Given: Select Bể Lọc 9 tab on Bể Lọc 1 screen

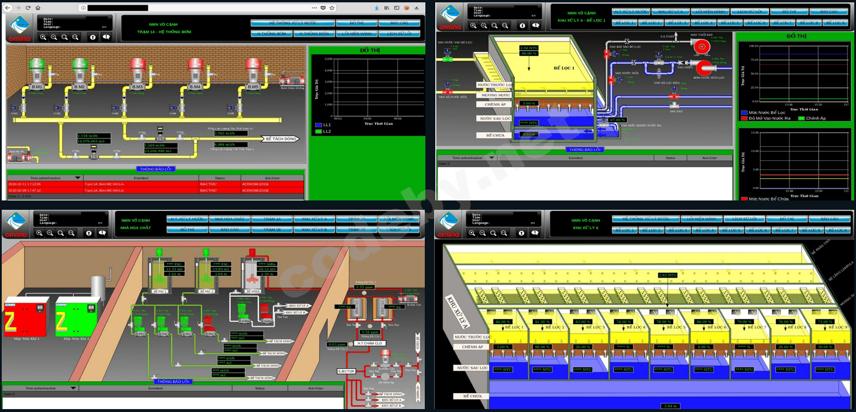Looking at the screenshot, I should [834, 22].
